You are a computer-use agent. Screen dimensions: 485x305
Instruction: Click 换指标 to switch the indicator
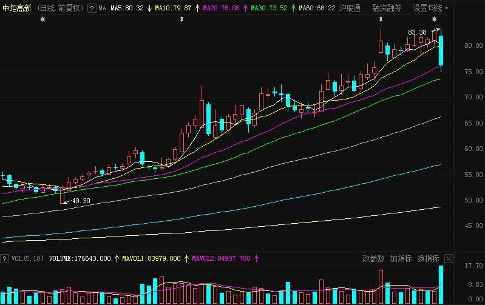click(428, 258)
